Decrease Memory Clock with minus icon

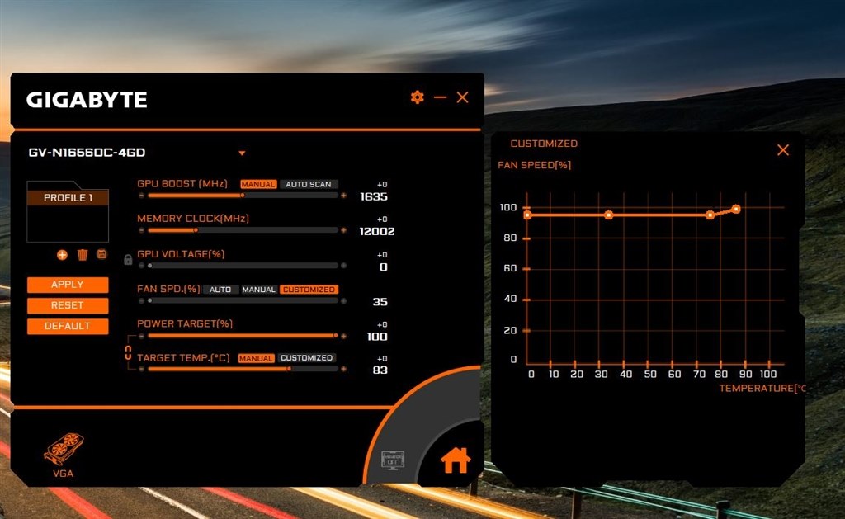pyautogui.click(x=141, y=230)
